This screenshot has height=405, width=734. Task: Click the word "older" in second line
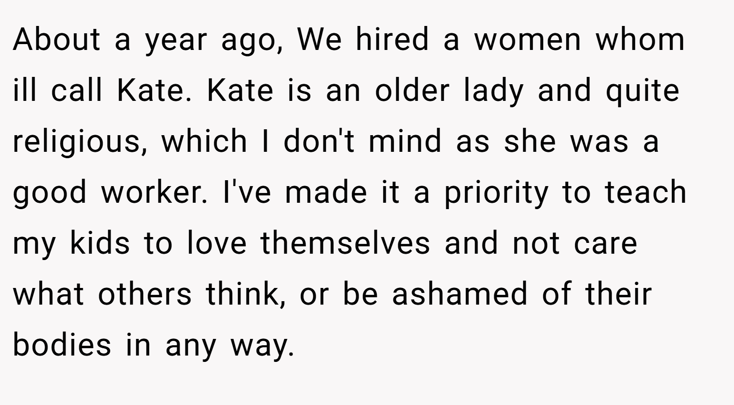pos(412,90)
